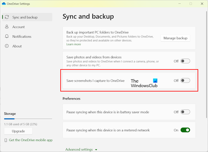Image resolution: width=208 pixels, height=152 pixels.
Task: Switch to the Notifications tab
Action: (x=22, y=36)
